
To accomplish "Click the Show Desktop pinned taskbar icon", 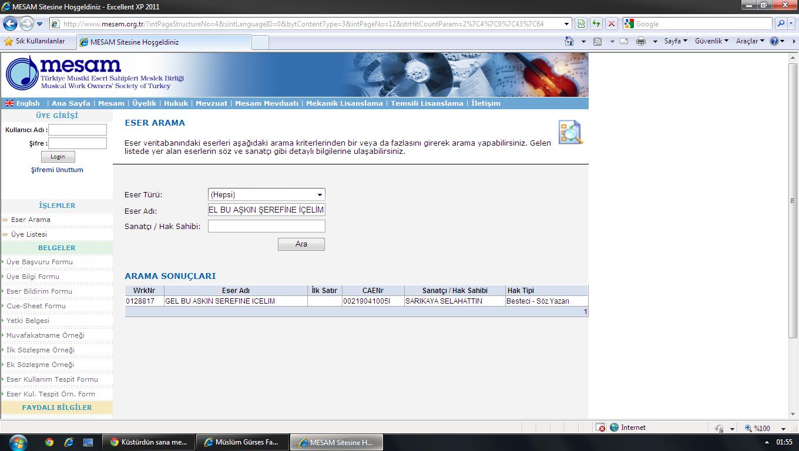I will click(88, 442).
